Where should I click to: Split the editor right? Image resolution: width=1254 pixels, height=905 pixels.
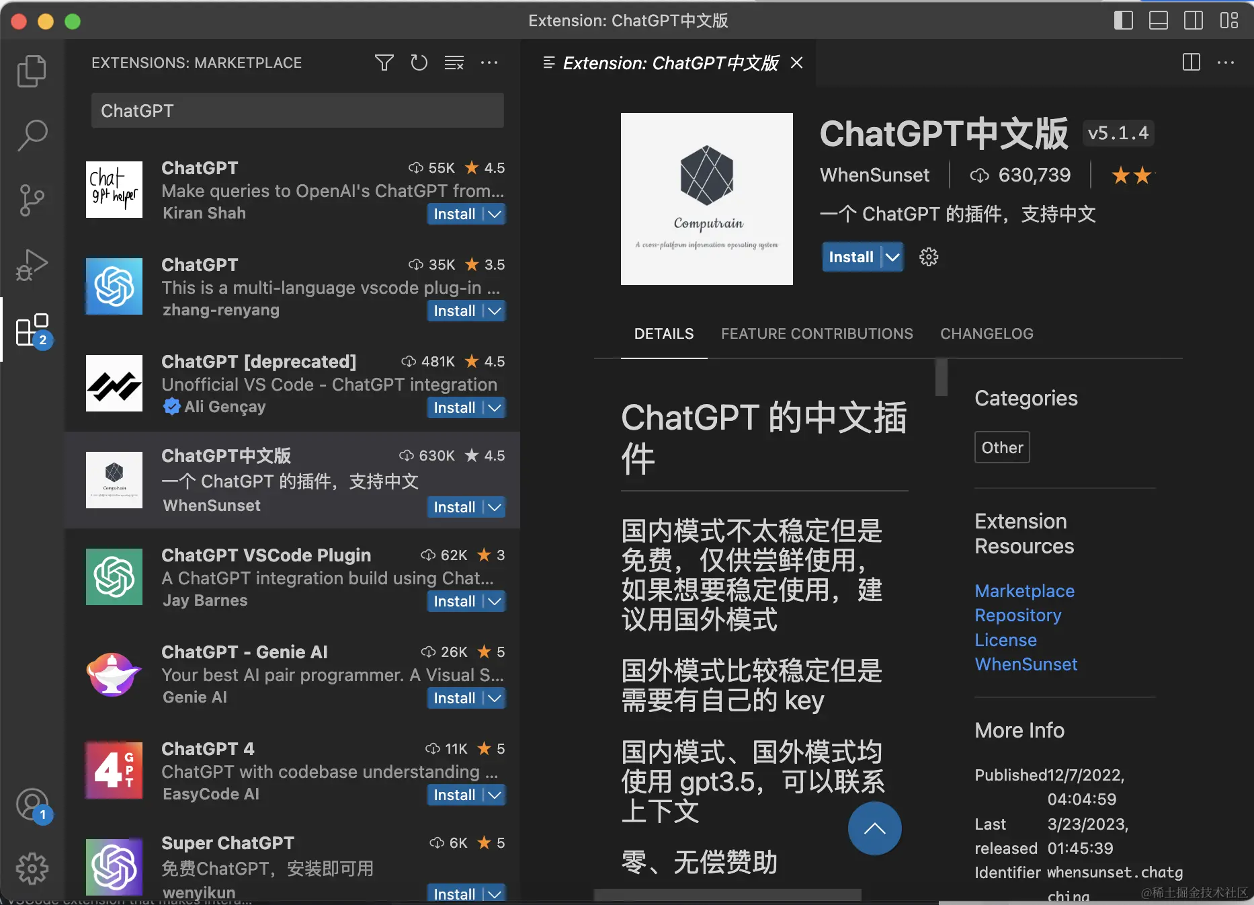point(1192,63)
